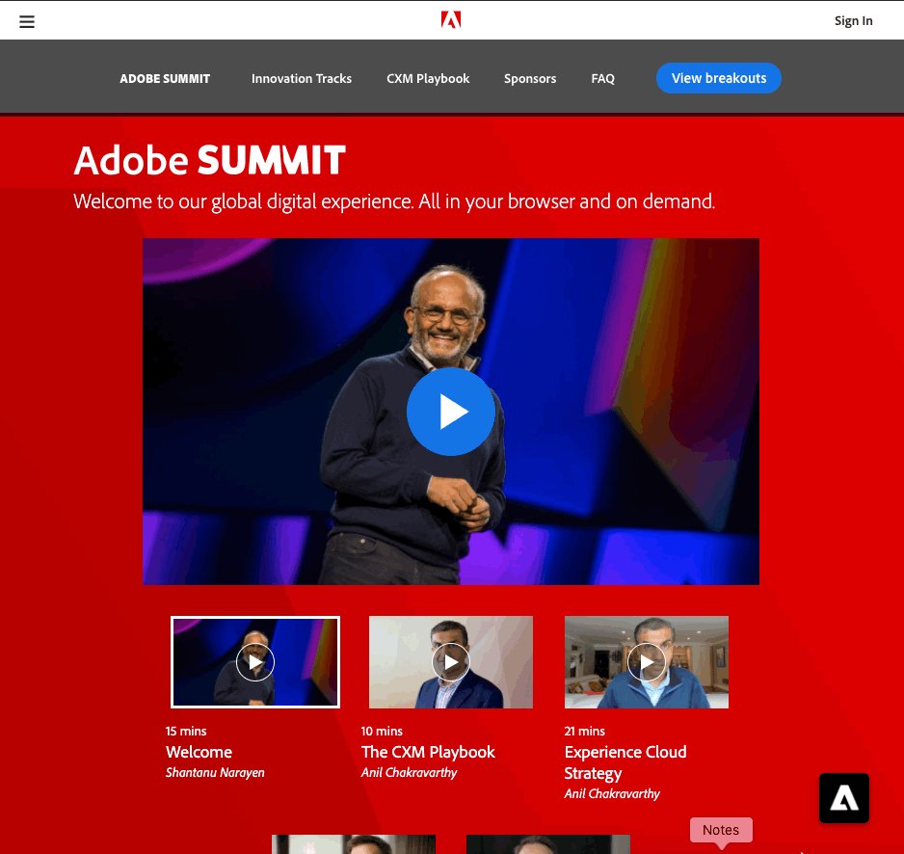Screen dimensions: 904x854
Task: Click the View breakouts button
Action: (718, 78)
